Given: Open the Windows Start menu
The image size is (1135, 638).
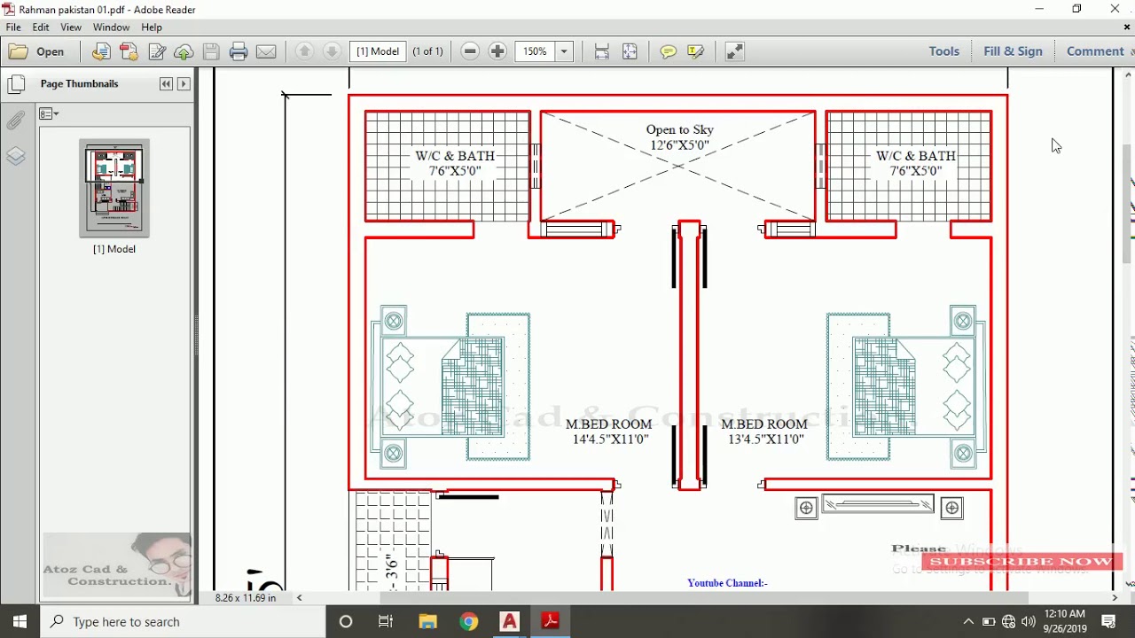Looking at the screenshot, I should (20, 621).
